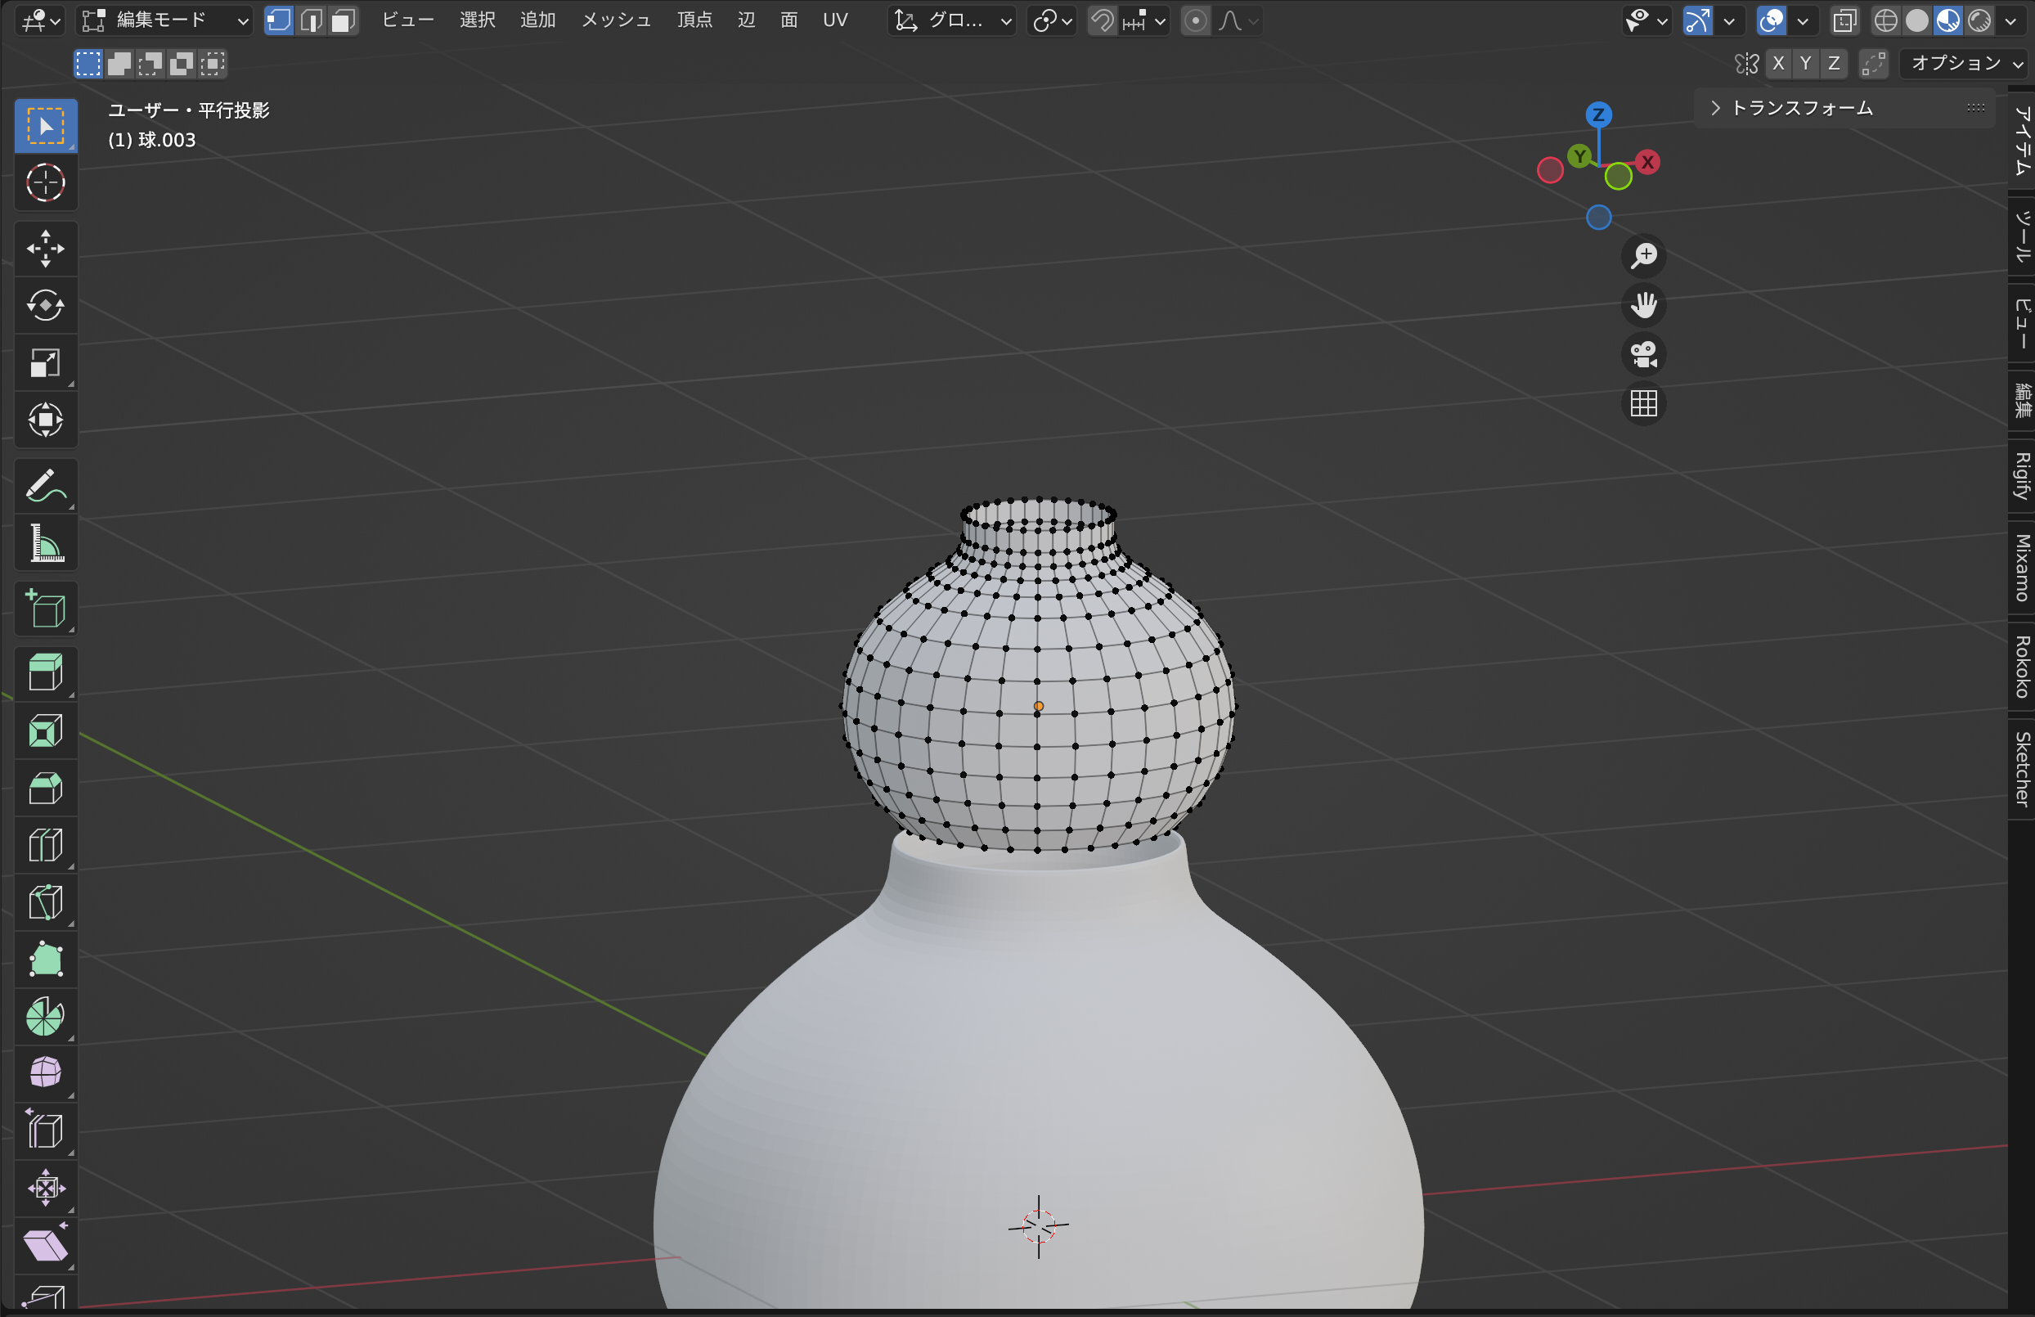Open the 編集モード mode dropdown
The width and height of the screenshot is (2035, 1317).
pyautogui.click(x=165, y=20)
